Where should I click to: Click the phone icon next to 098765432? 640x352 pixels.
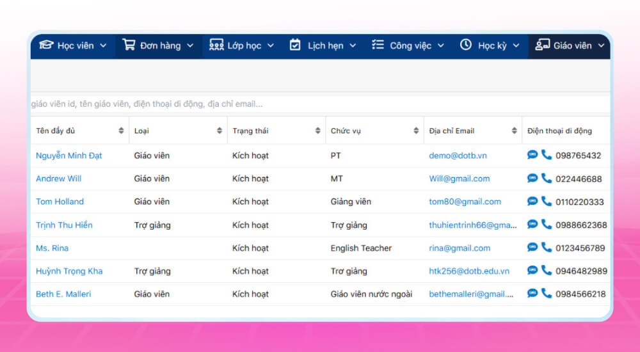click(x=546, y=155)
